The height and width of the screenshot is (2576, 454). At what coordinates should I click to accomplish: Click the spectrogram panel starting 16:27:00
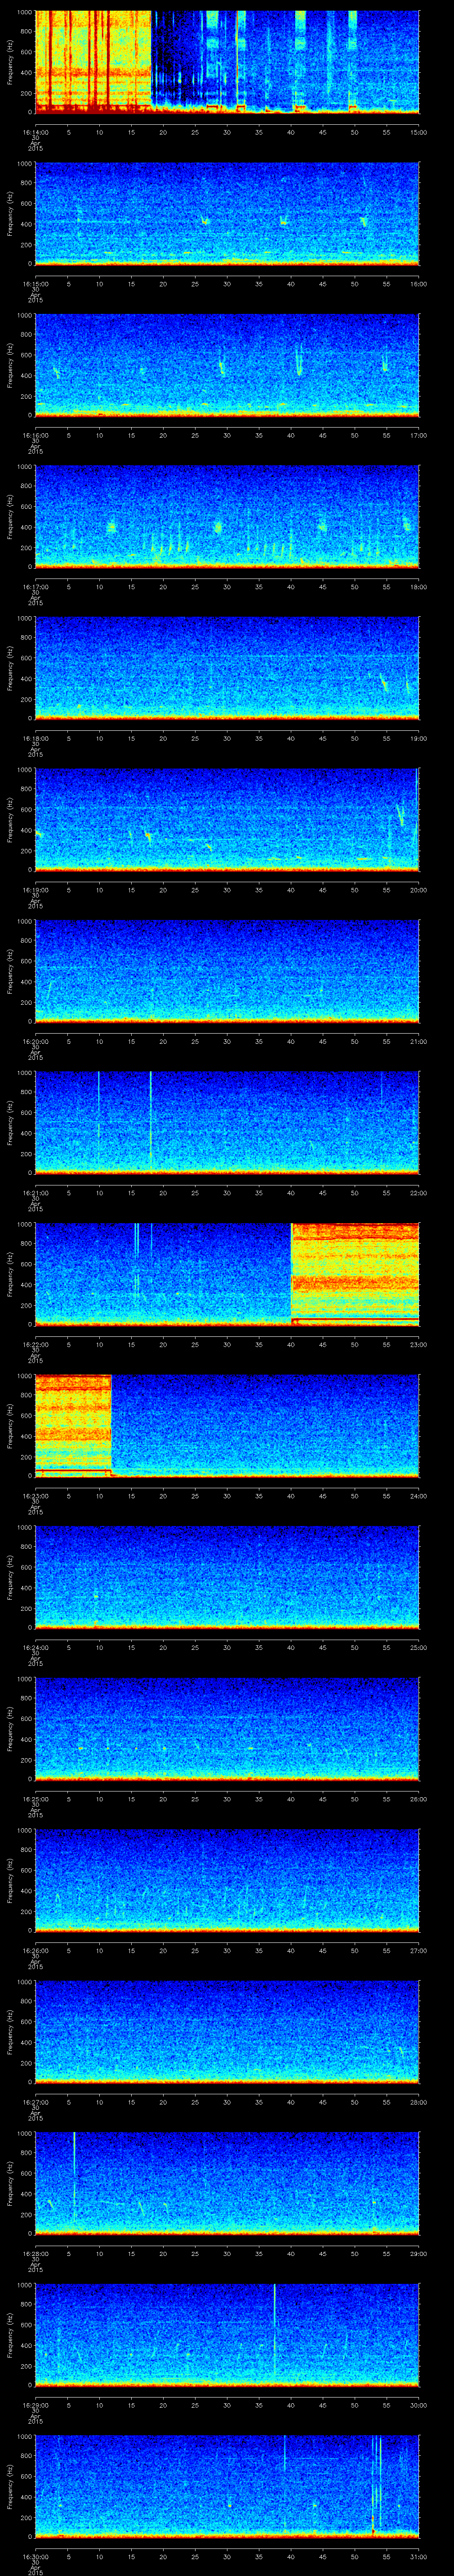click(227, 2032)
